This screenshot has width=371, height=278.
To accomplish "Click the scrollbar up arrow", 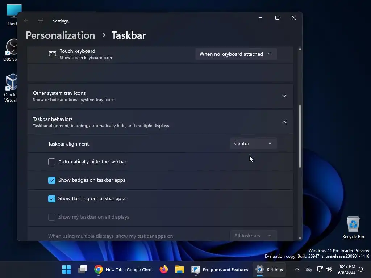I will tap(300, 49).
